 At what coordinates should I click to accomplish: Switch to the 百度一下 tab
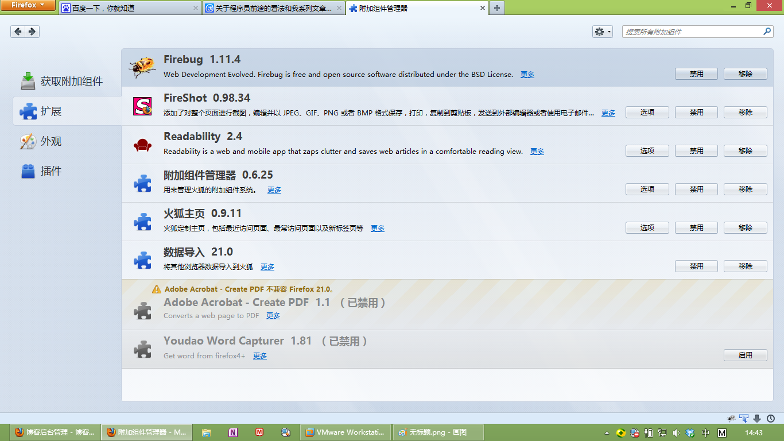tap(130, 8)
